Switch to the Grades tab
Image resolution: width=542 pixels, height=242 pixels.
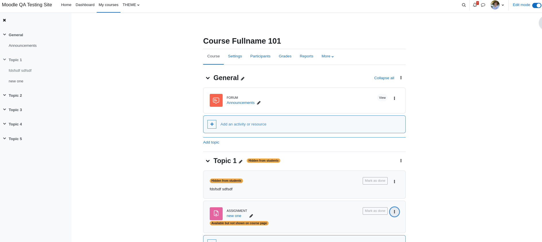(x=285, y=56)
